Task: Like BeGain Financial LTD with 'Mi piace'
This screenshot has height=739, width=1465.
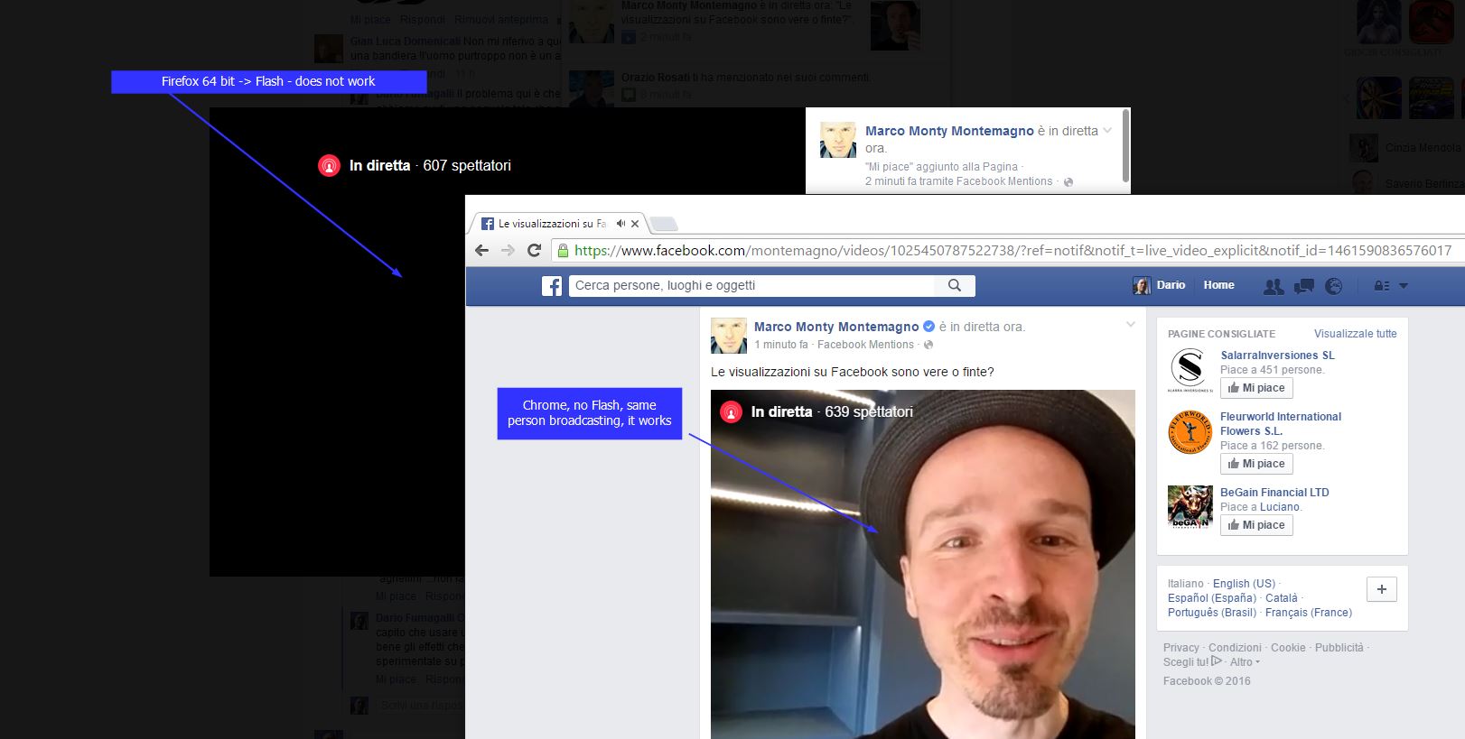Action: pos(1256,525)
